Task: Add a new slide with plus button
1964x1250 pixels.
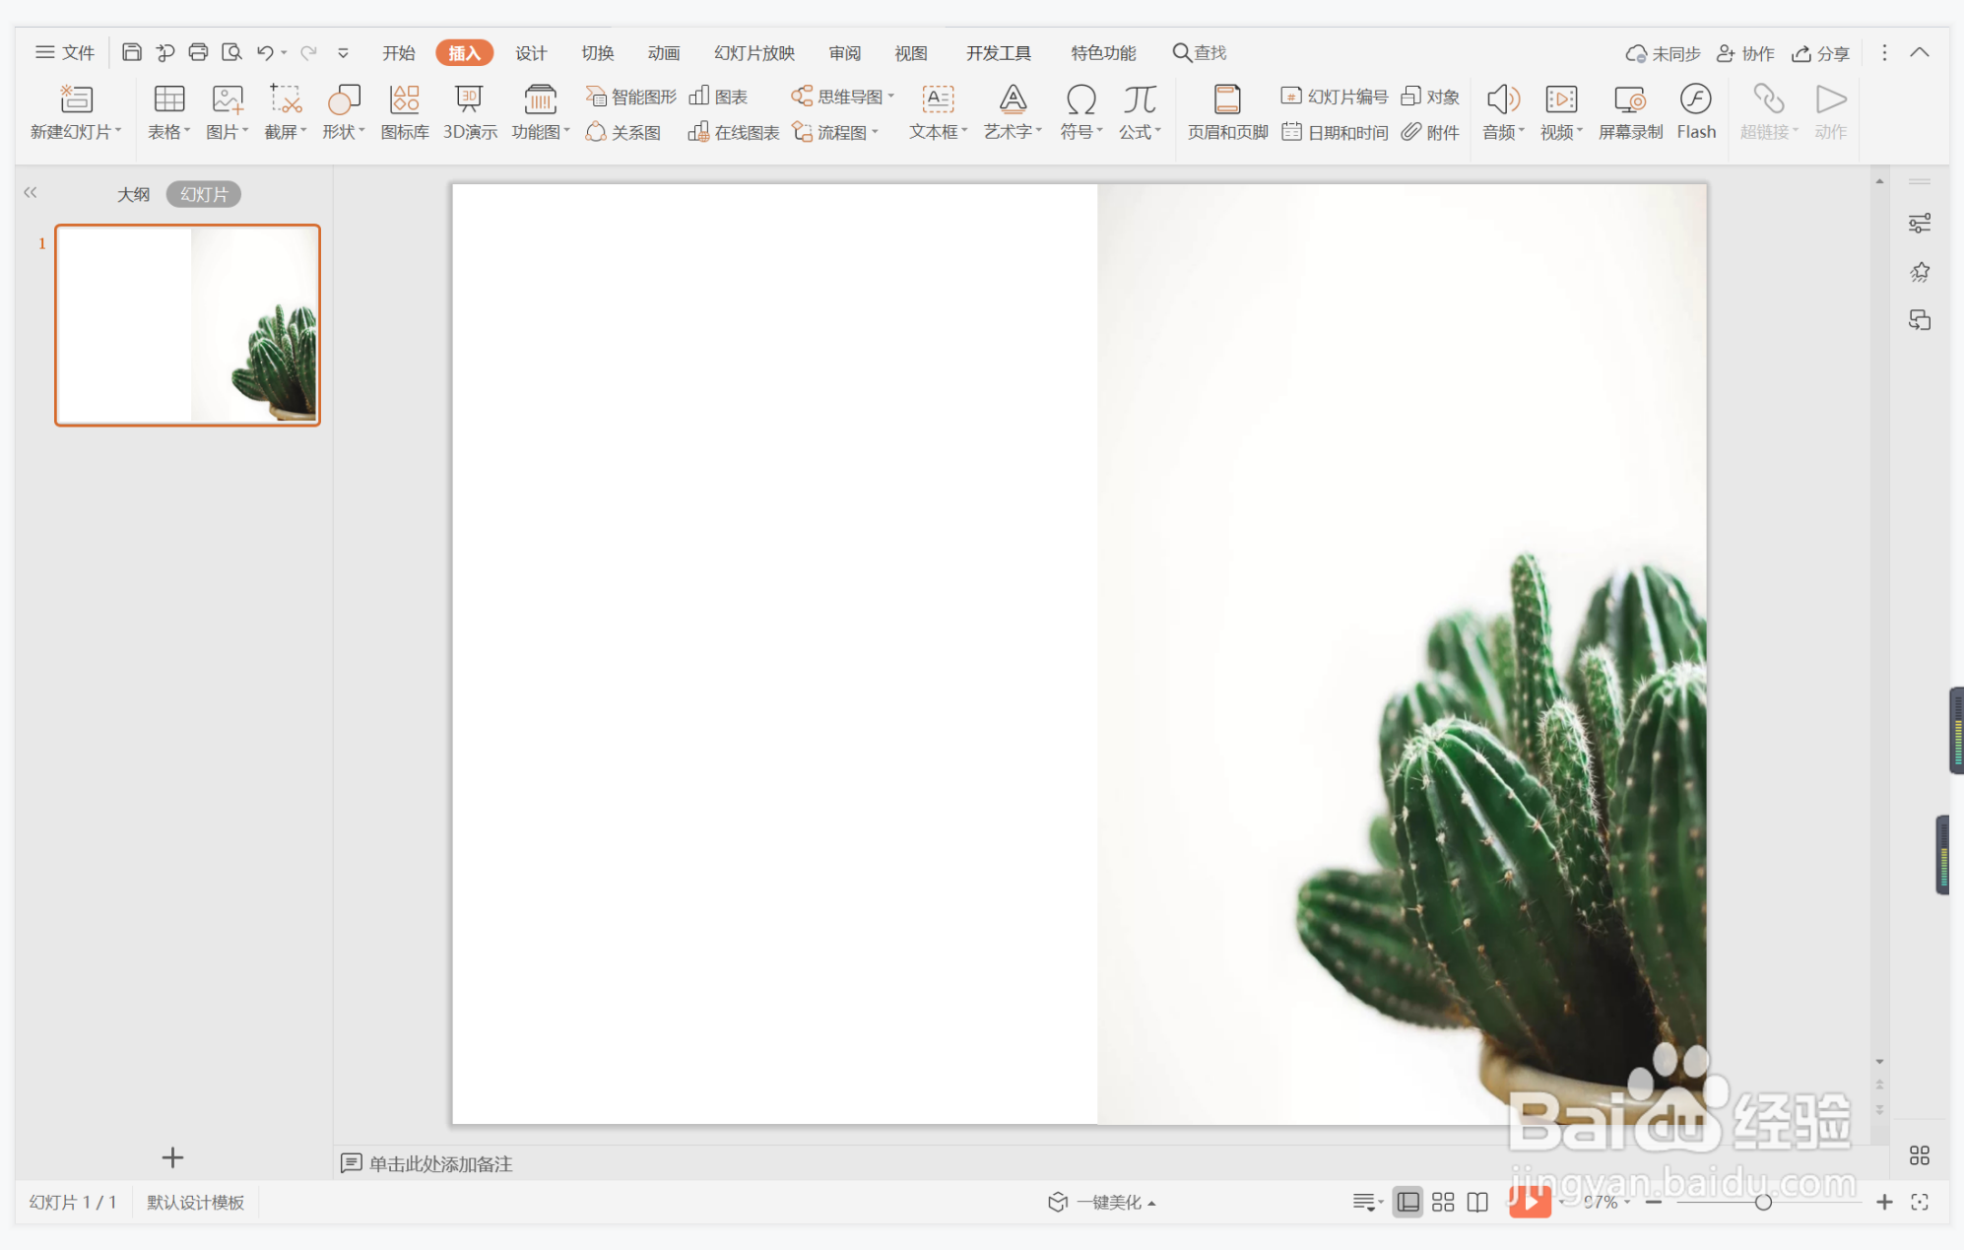Action: tap(172, 1157)
